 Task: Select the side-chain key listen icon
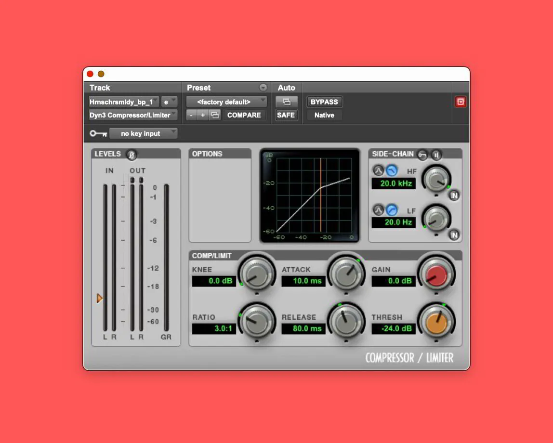point(423,155)
